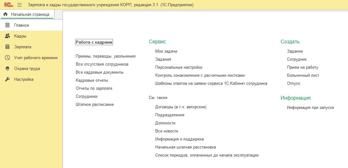Click the clock icon for Учет рабочего времени

click(x=8, y=58)
